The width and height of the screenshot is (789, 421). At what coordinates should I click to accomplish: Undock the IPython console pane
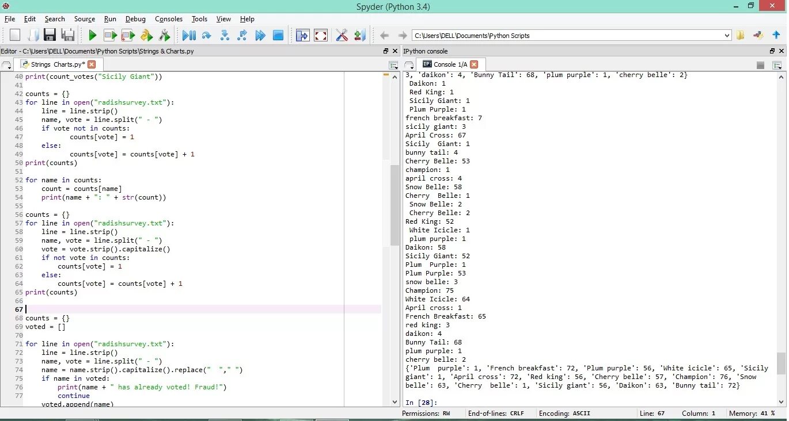(773, 51)
